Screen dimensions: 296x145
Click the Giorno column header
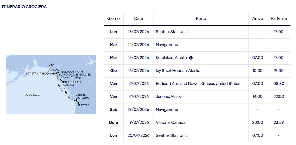[113, 19]
